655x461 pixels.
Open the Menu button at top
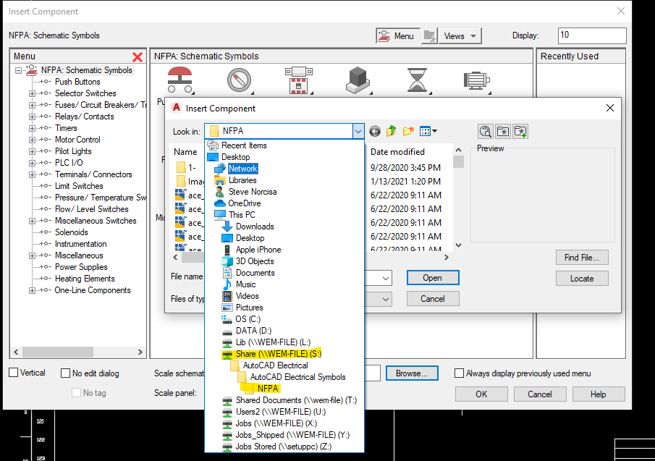point(397,35)
